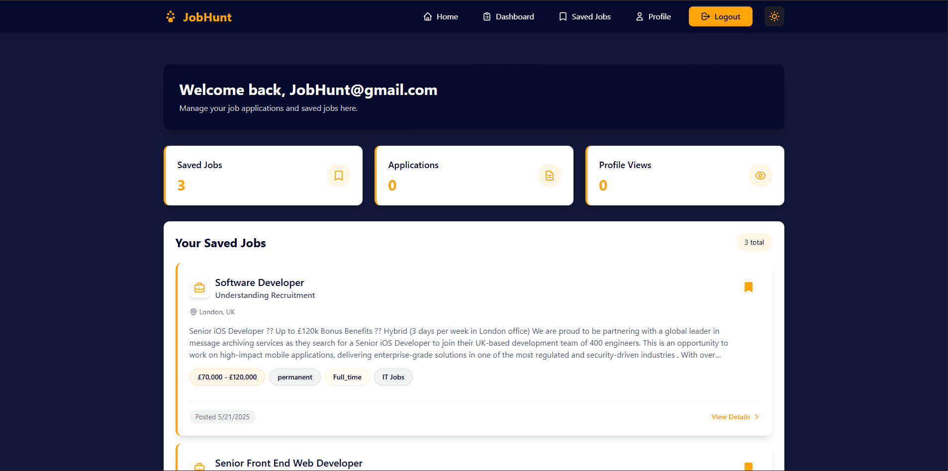Click the Profile user icon

tap(640, 16)
